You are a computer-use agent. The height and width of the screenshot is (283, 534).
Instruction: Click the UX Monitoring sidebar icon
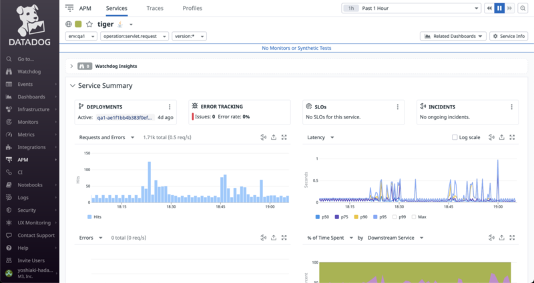[x=9, y=222]
